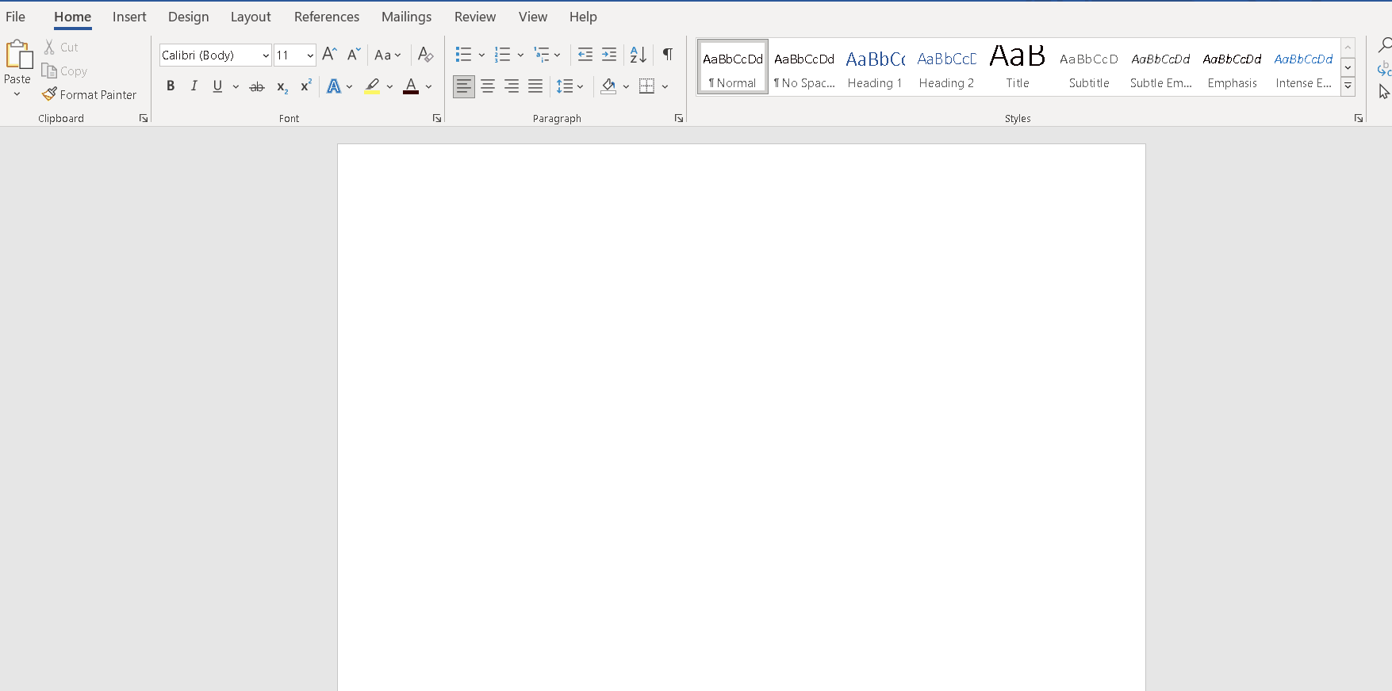Click the Justify alignment icon

click(x=535, y=86)
